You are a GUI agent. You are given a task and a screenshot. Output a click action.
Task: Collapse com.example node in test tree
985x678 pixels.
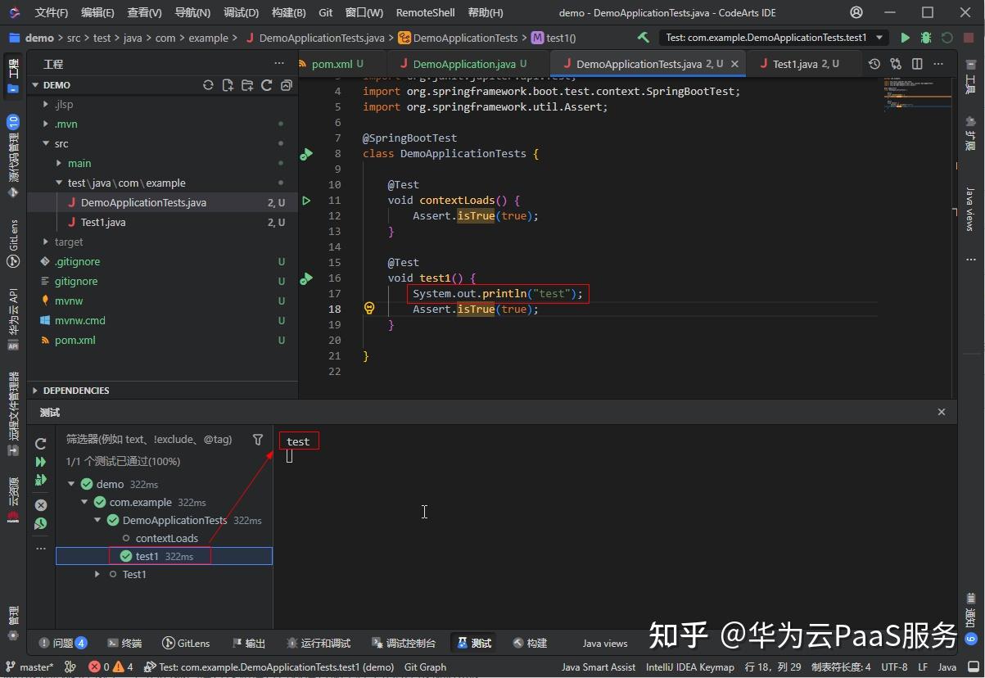pyautogui.click(x=84, y=502)
